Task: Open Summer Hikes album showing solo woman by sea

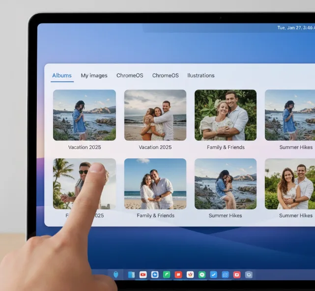Action: click(x=290, y=115)
